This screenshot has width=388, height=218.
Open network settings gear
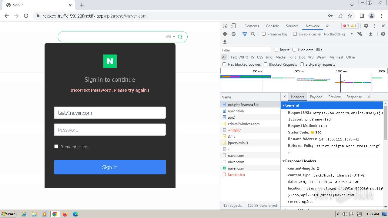click(x=383, y=34)
